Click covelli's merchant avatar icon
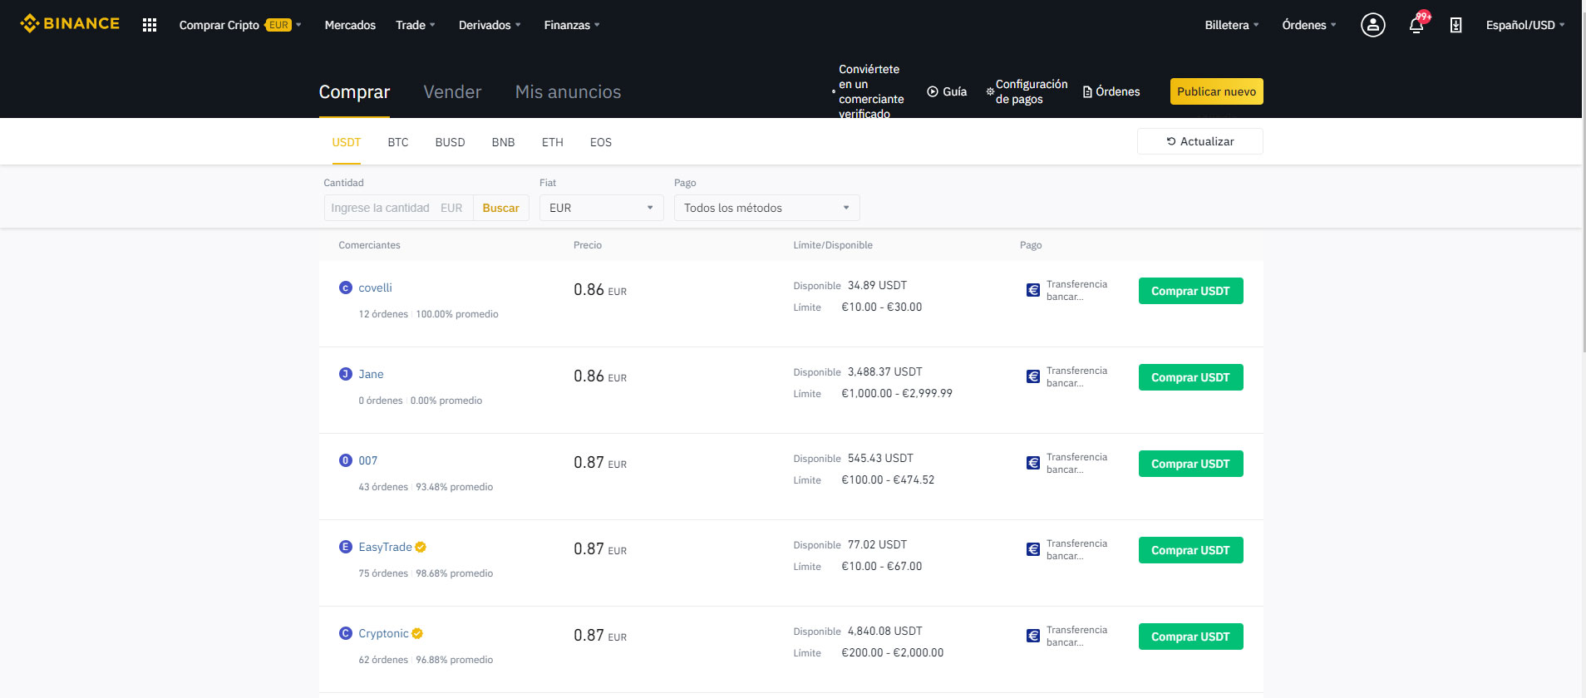The width and height of the screenshot is (1586, 698). point(346,288)
